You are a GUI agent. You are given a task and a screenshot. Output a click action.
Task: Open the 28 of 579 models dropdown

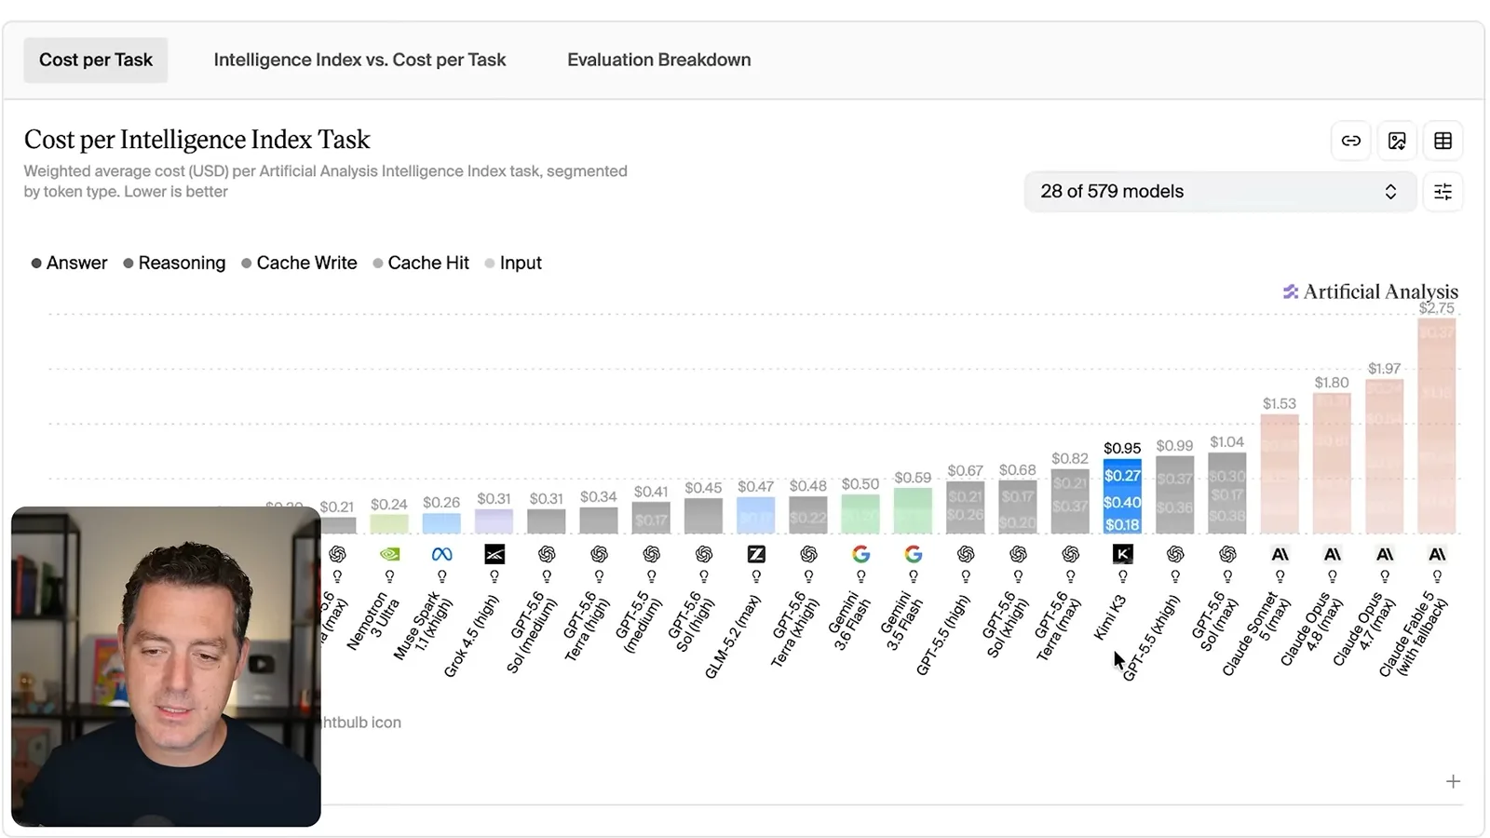click(1220, 192)
